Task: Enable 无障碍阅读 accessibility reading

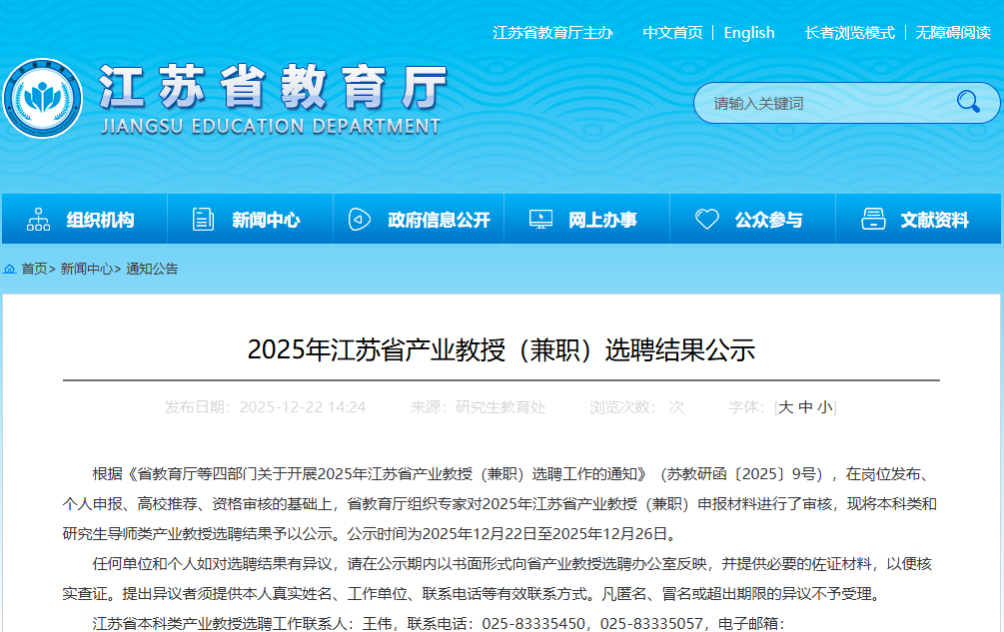Action: tap(953, 33)
